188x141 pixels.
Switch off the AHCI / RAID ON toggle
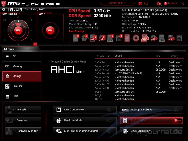coord(178,121)
